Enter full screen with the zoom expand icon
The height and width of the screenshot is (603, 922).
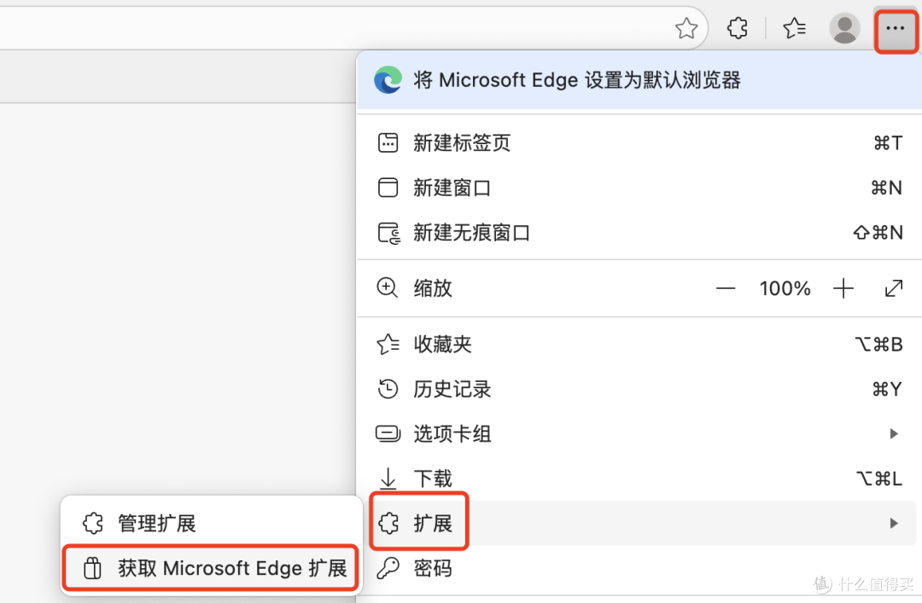click(x=894, y=288)
